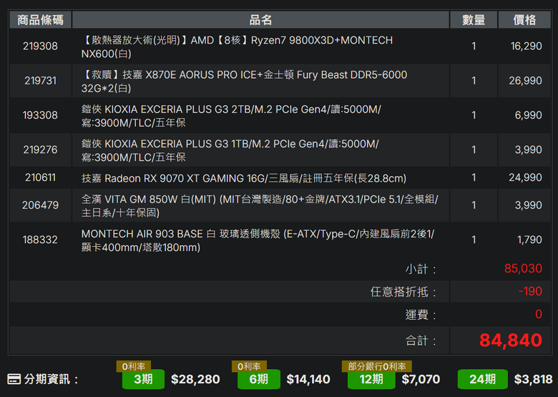Select the 24期 installment button
Viewport: 558px width, 397px height.
tap(482, 379)
